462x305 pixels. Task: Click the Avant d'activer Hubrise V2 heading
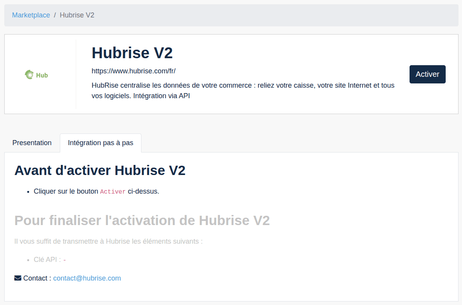100,170
